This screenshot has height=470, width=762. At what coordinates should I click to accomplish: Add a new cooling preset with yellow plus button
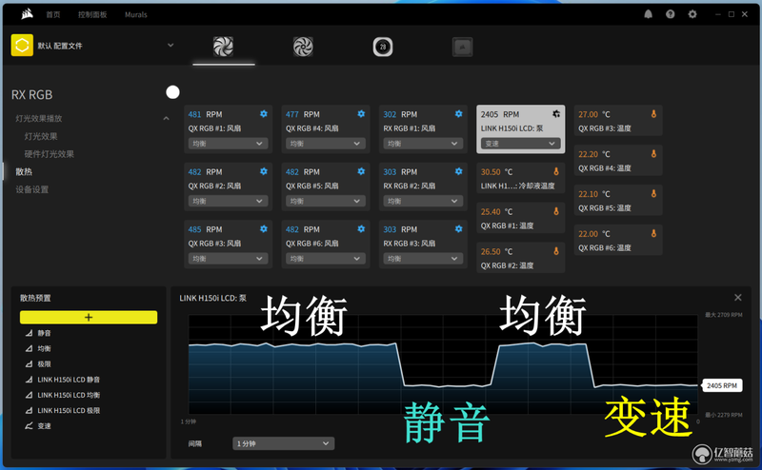[89, 317]
